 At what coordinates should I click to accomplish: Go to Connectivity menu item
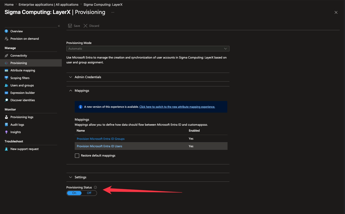[x=19, y=56]
